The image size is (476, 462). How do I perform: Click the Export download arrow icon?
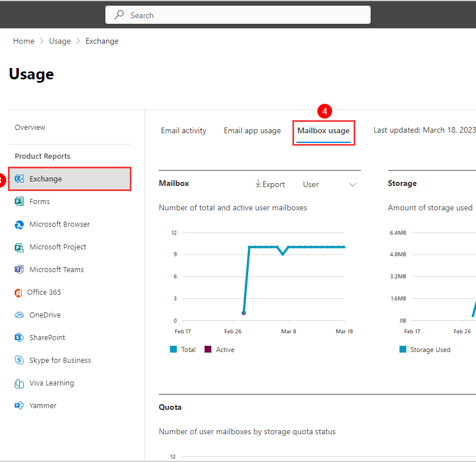click(x=258, y=184)
